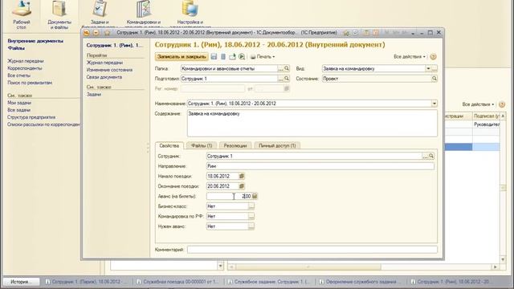The height and width of the screenshot is (289, 514).
Task: Open Все действия menu in document form
Action: pyautogui.click(x=410, y=57)
